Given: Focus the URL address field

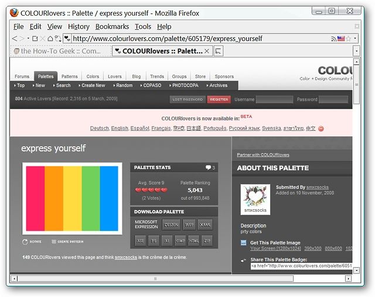Looking at the screenshot, I should (201, 39).
